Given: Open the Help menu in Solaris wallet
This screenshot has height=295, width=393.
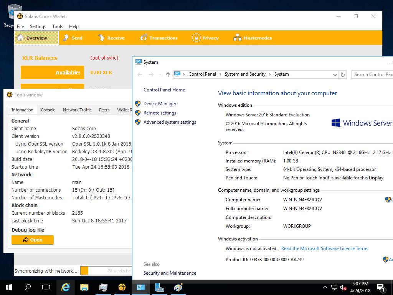Looking at the screenshot, I should tap(74, 27).
